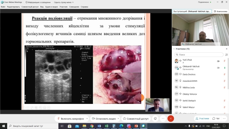Click the self-view video thumbnail
Screen dimensions: 229x129
[157, 105]
